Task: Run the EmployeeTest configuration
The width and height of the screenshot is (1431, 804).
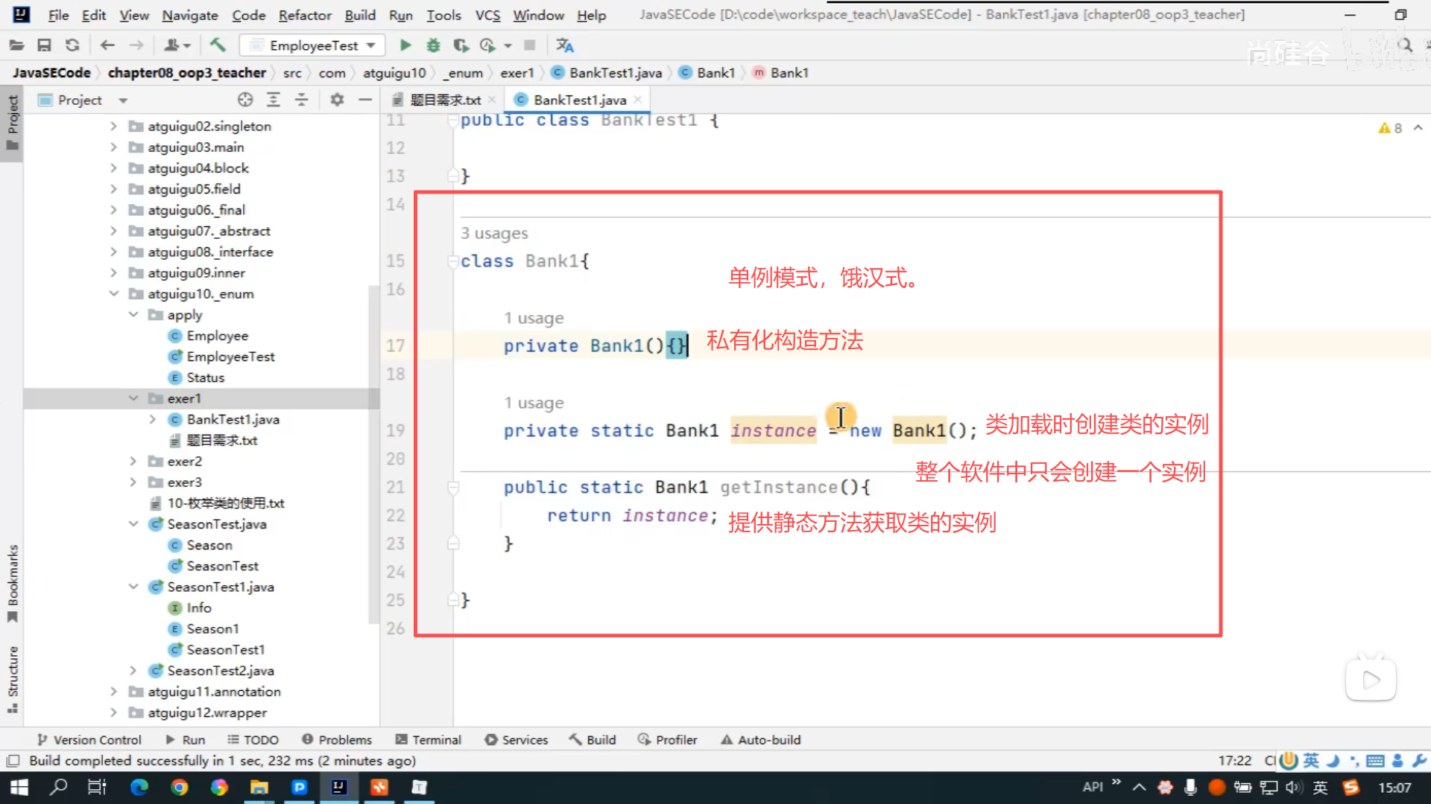Action: click(405, 45)
